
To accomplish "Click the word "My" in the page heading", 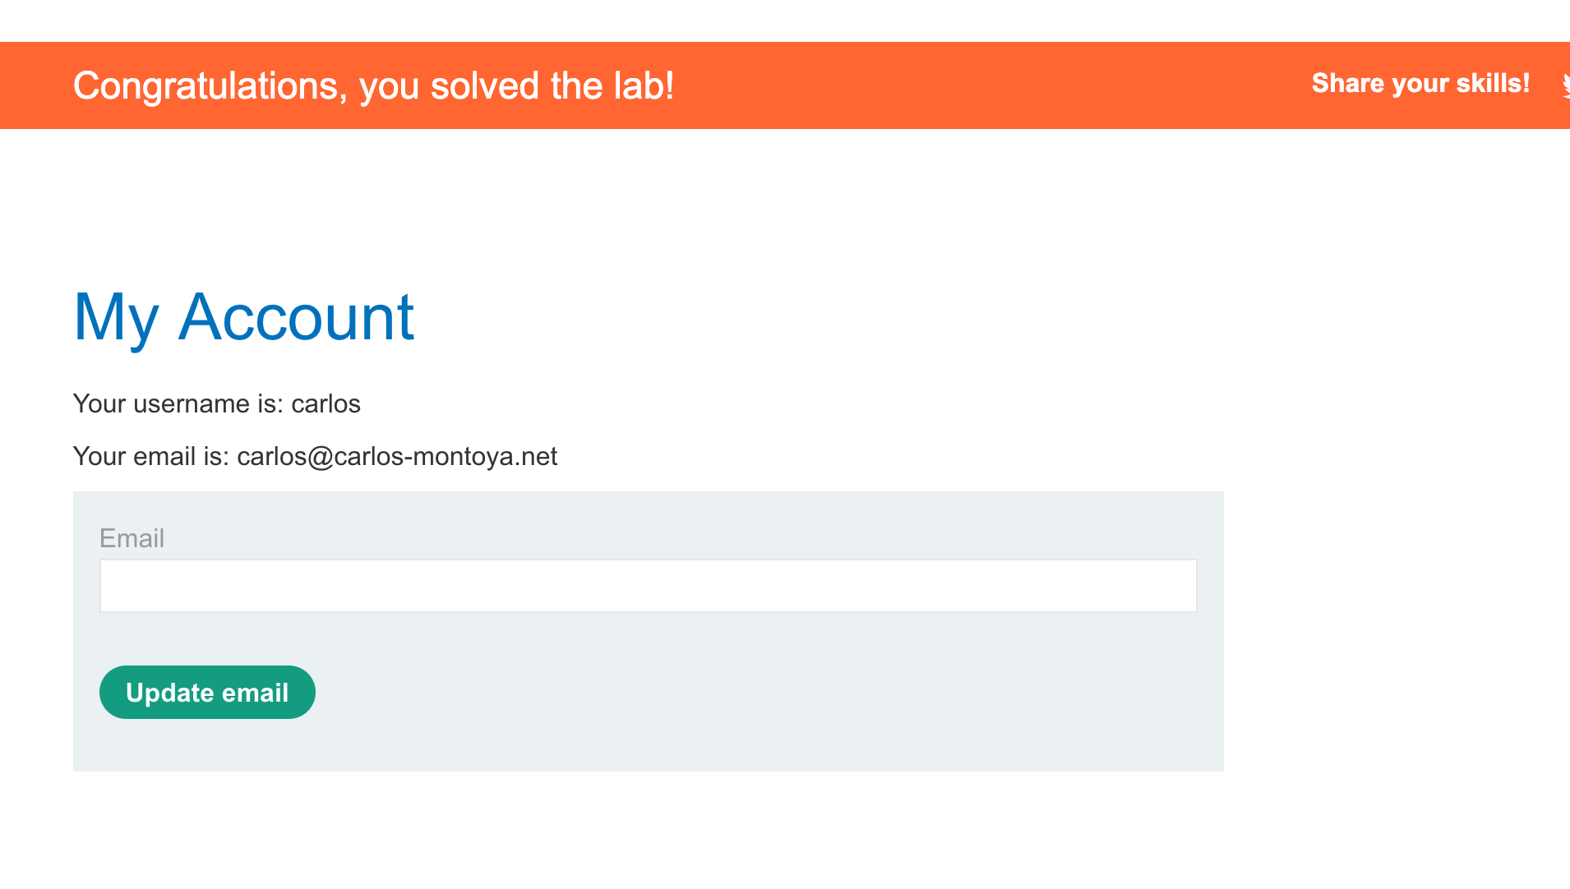I will point(115,317).
